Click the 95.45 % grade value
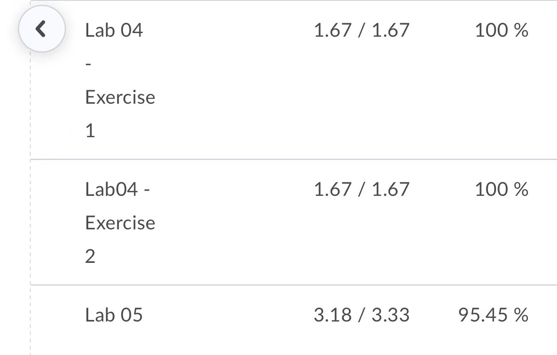 tap(494, 315)
